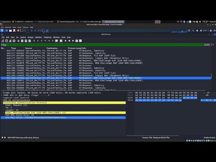Expand Logical-Link Control node
Screen dimensions: 216x162
[2, 98]
